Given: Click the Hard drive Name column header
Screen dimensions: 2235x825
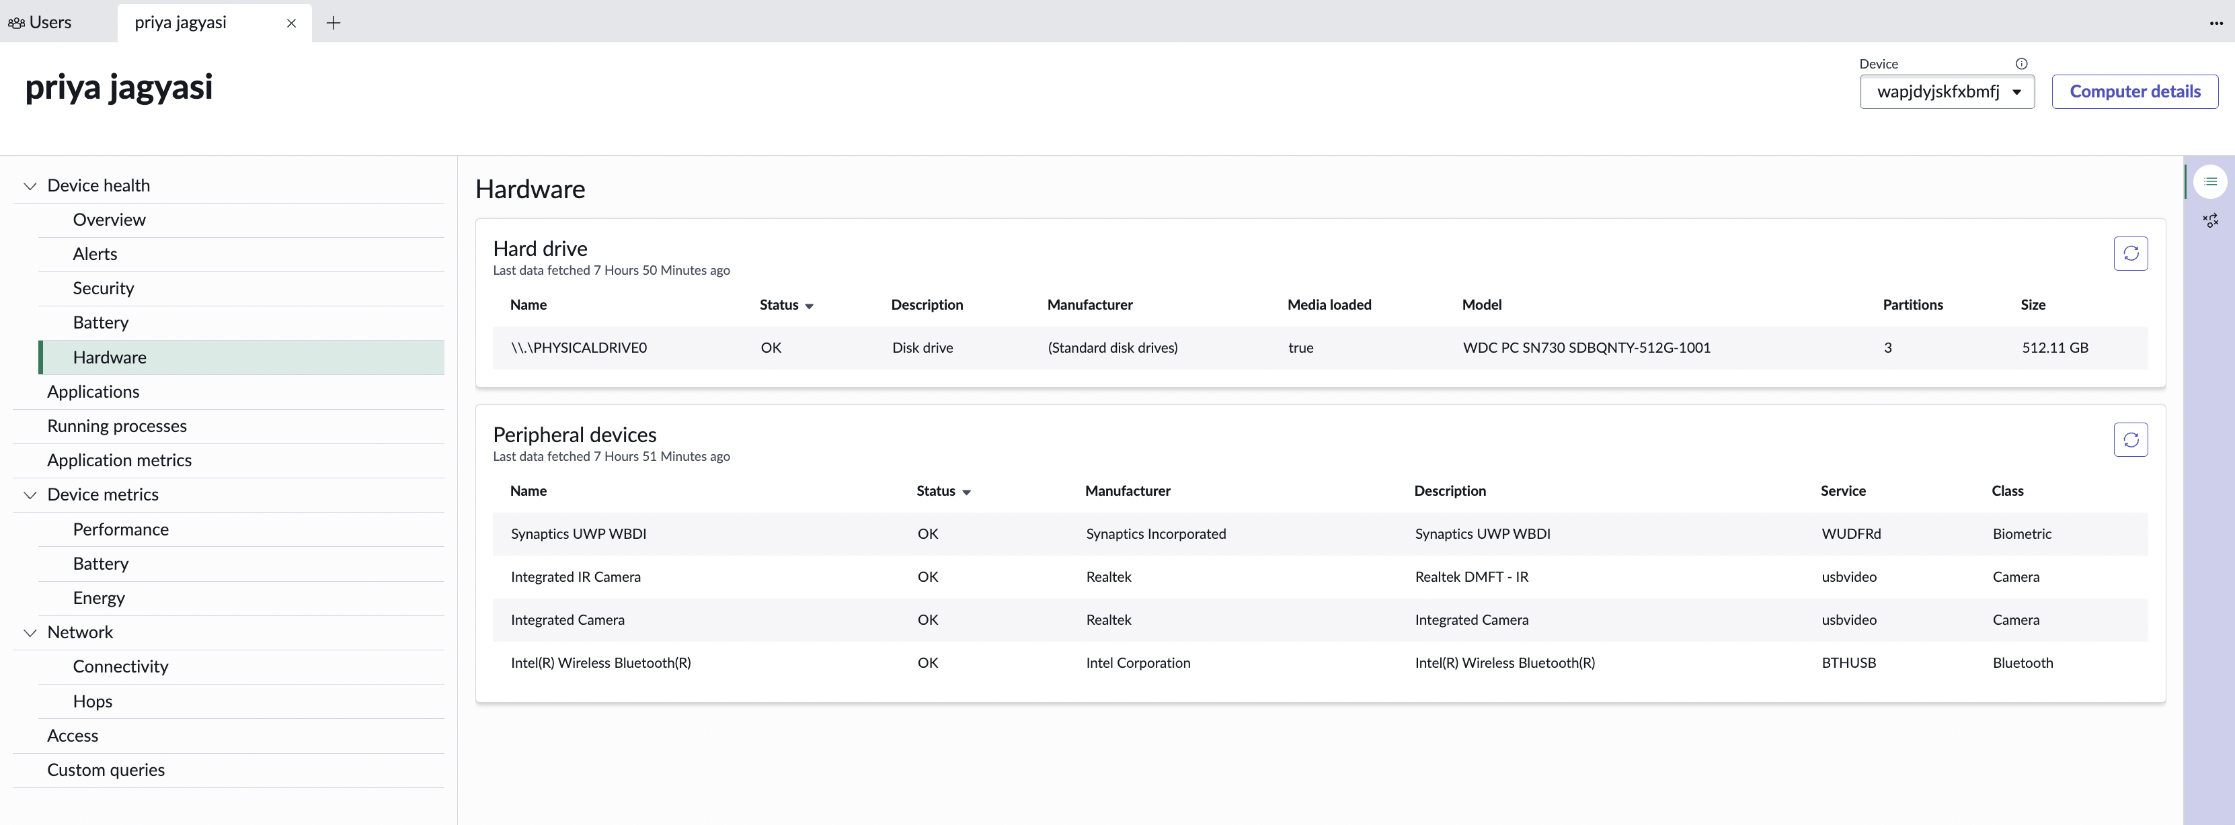Looking at the screenshot, I should click(x=528, y=305).
